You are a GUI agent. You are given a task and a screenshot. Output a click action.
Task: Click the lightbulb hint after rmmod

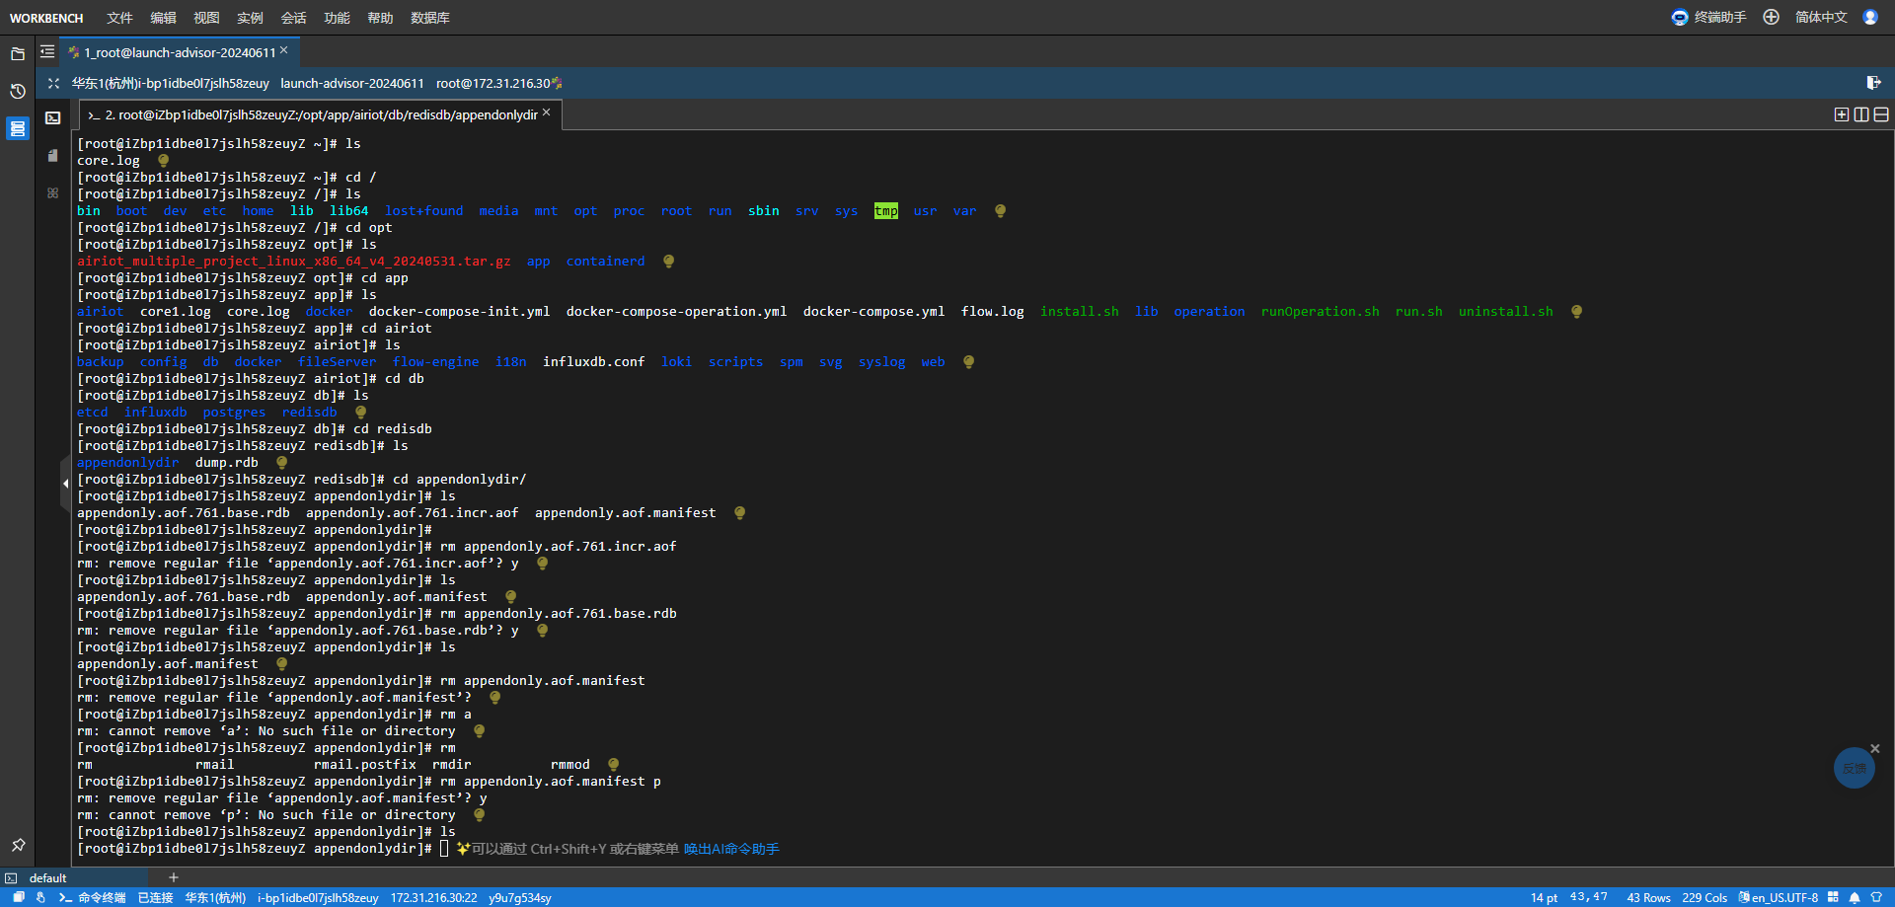613,764
